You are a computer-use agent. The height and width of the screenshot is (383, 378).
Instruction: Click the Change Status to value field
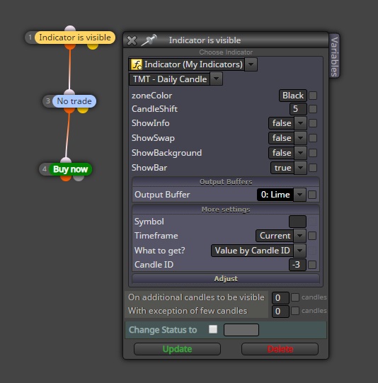pos(241,330)
